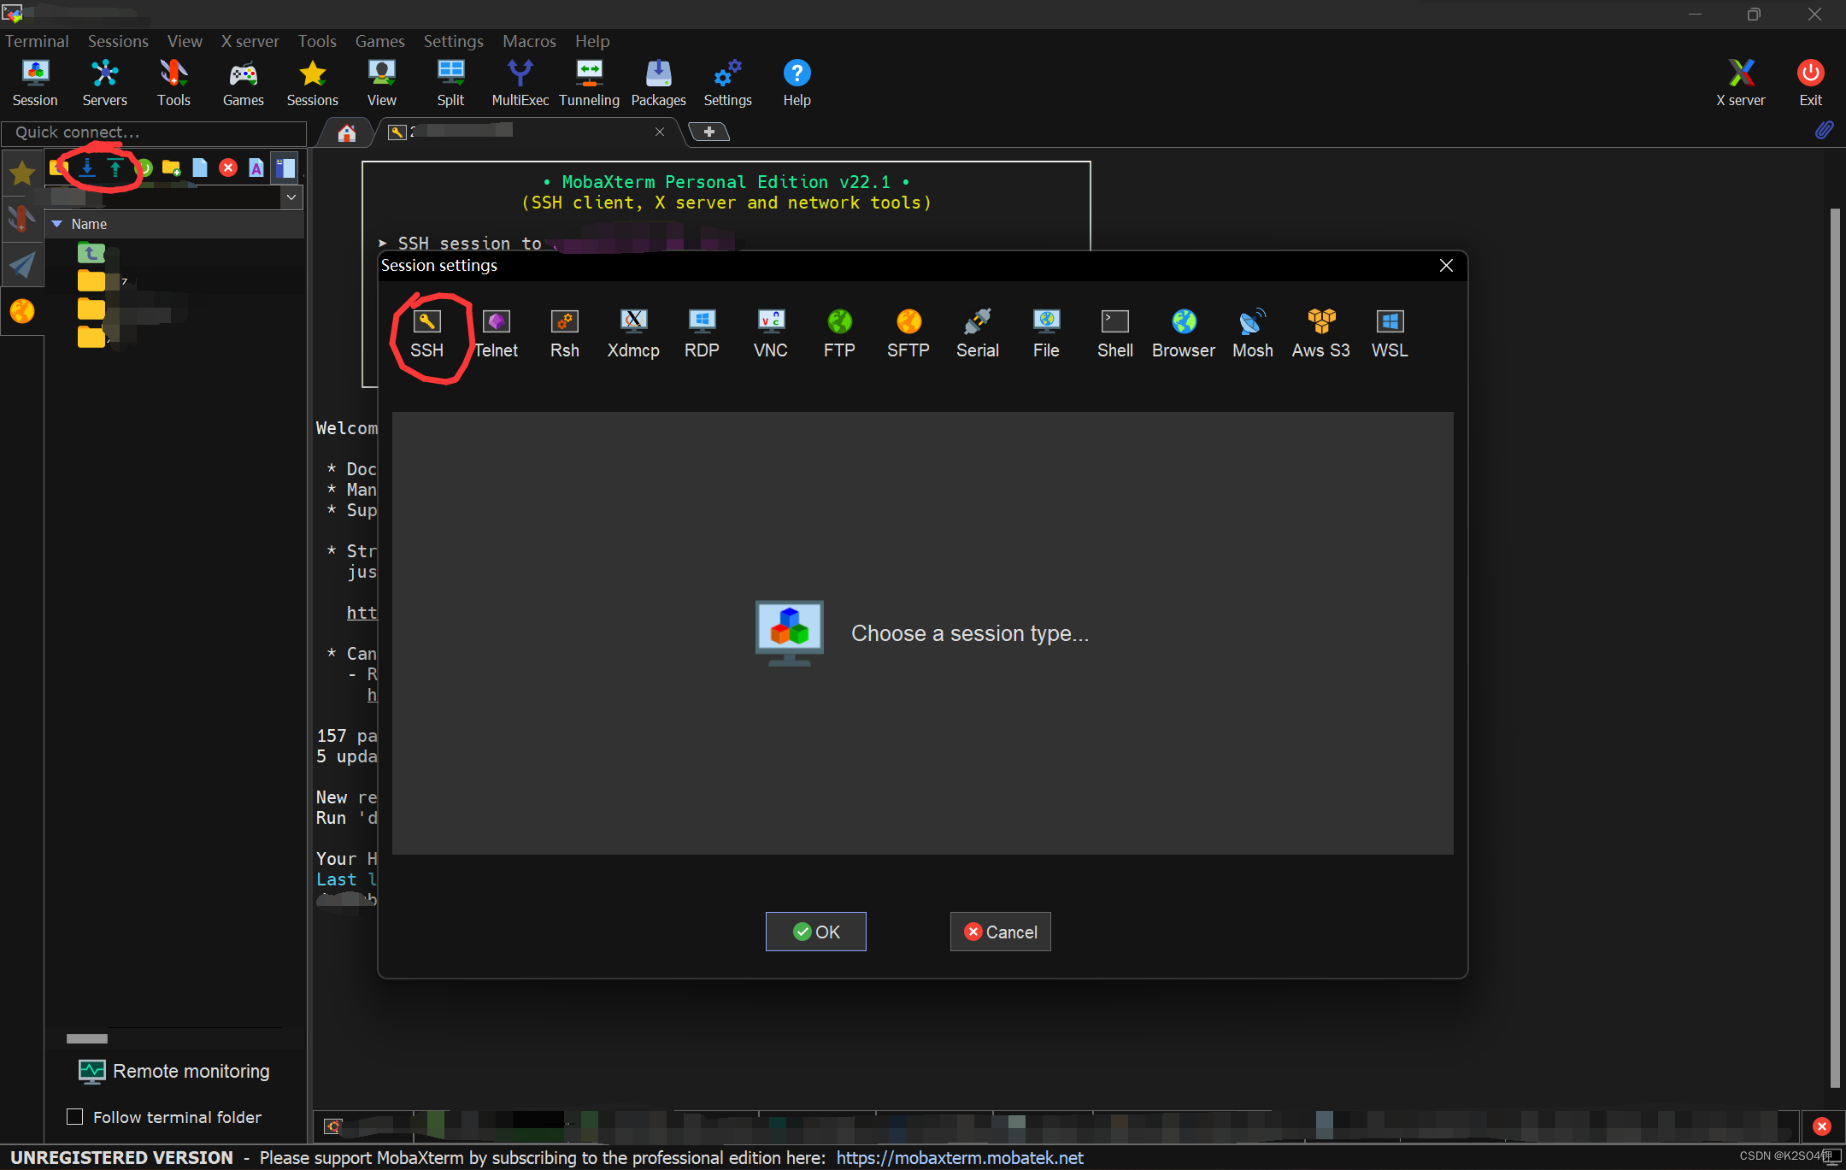Click the Exit power icon
The width and height of the screenshot is (1846, 1170).
[1810, 83]
